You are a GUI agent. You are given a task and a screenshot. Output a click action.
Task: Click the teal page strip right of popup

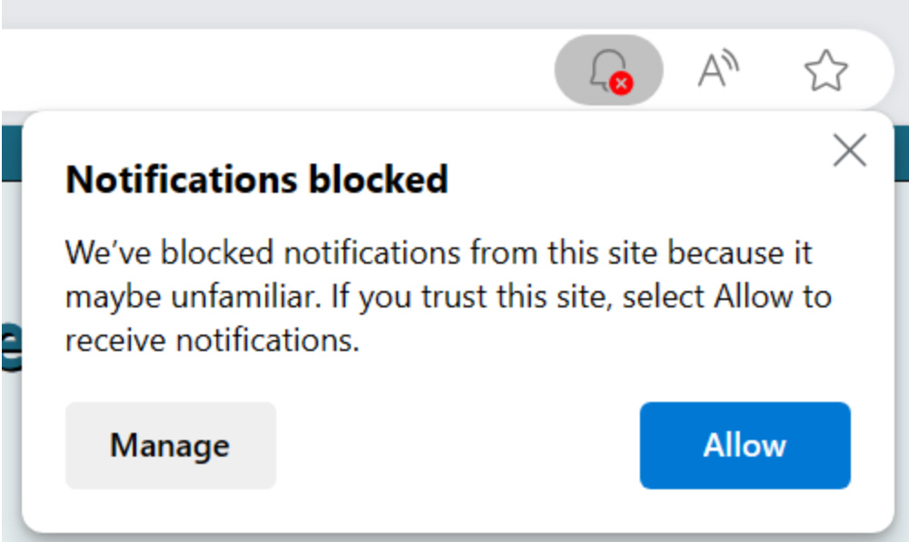pyautogui.click(x=902, y=154)
